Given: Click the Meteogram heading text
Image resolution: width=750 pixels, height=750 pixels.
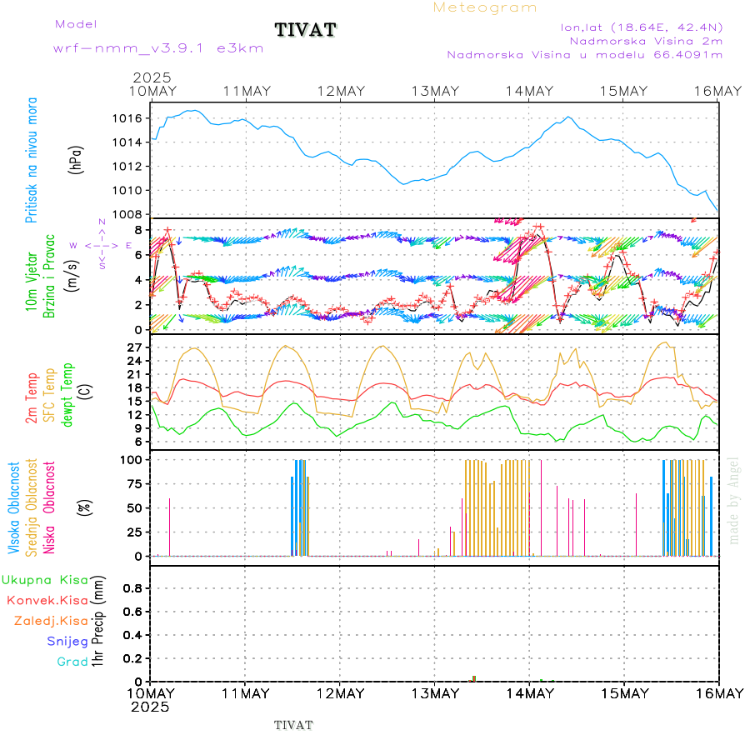Looking at the screenshot, I should click(x=485, y=7).
